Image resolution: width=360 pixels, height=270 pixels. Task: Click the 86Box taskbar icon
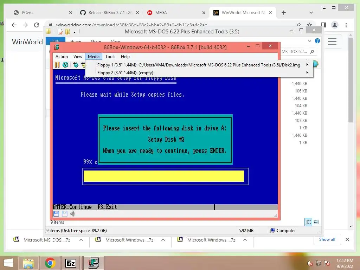[x=94, y=263]
